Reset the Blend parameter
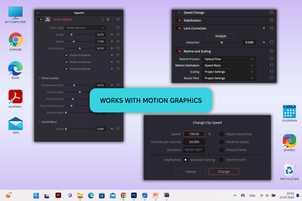Viewport: 302px width, 201px height. coord(118,129)
